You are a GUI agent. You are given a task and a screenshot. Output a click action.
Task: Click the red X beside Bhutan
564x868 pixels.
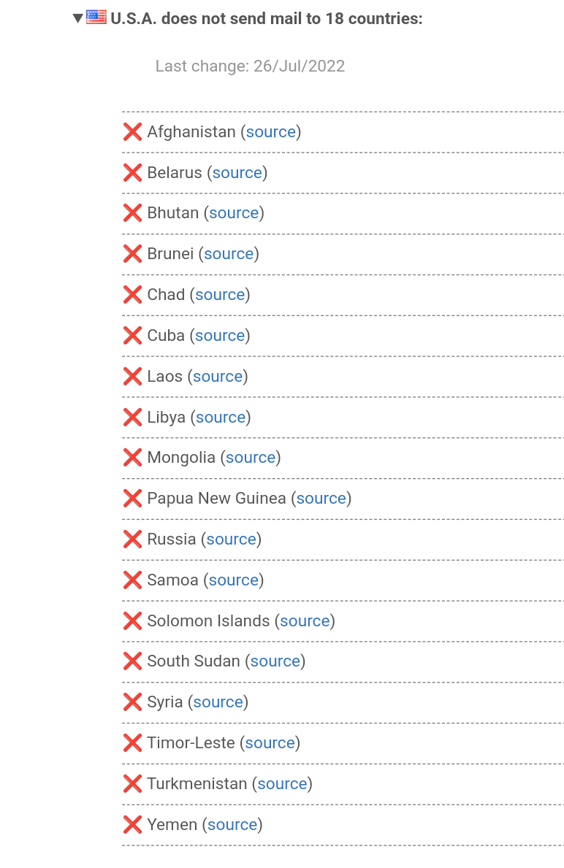tap(132, 213)
